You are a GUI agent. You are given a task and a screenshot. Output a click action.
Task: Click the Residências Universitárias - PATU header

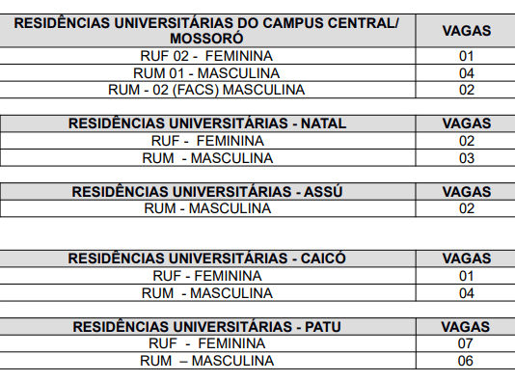[x=207, y=327]
